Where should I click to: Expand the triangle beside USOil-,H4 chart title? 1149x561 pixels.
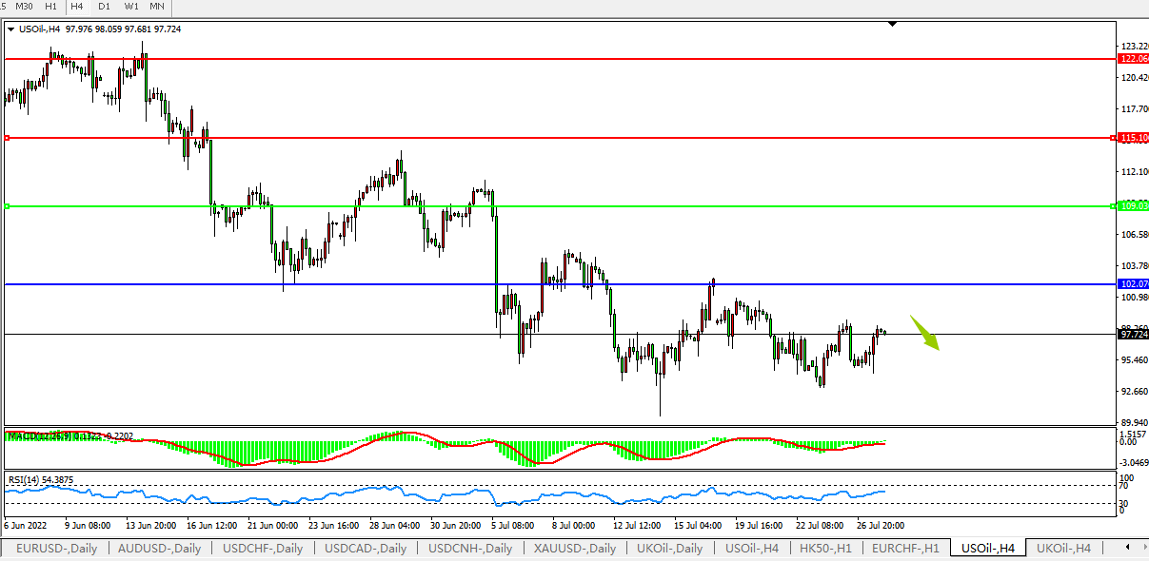[10, 29]
